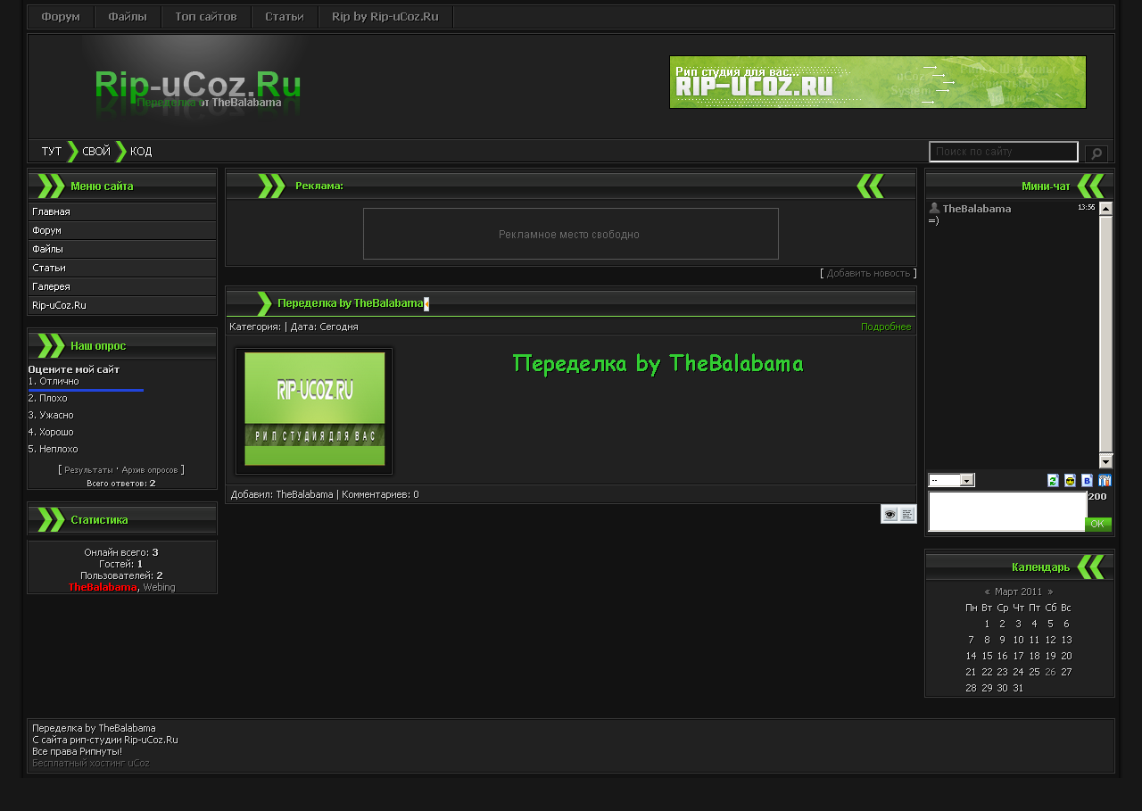Click the site search input field
The height and width of the screenshot is (811, 1142).
tap(1004, 152)
